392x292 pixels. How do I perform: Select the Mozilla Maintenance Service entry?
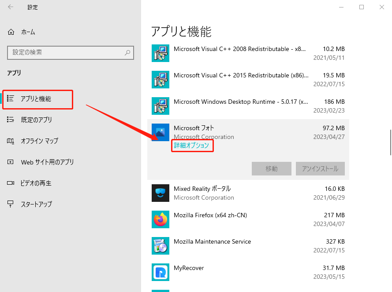[x=248, y=246]
